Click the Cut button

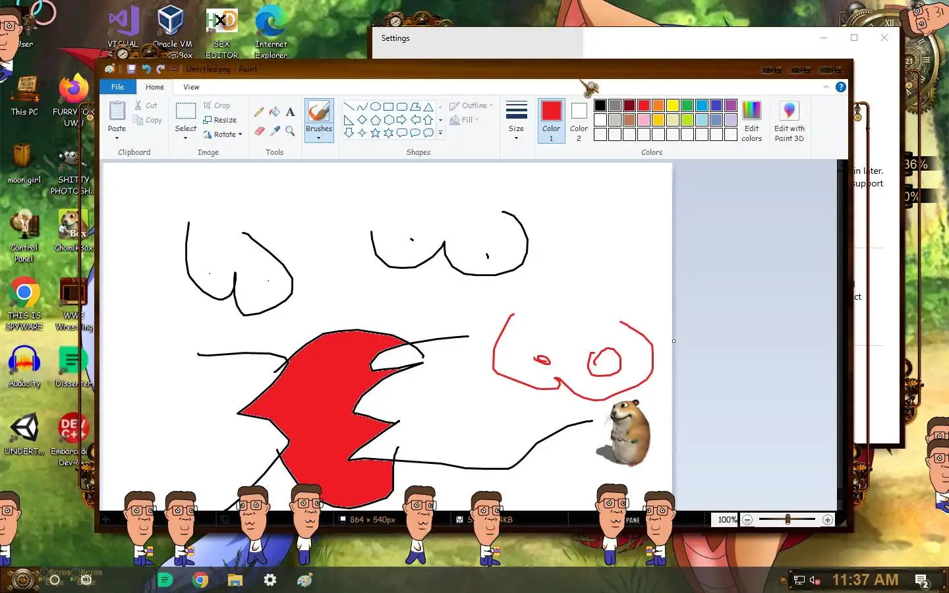146,105
